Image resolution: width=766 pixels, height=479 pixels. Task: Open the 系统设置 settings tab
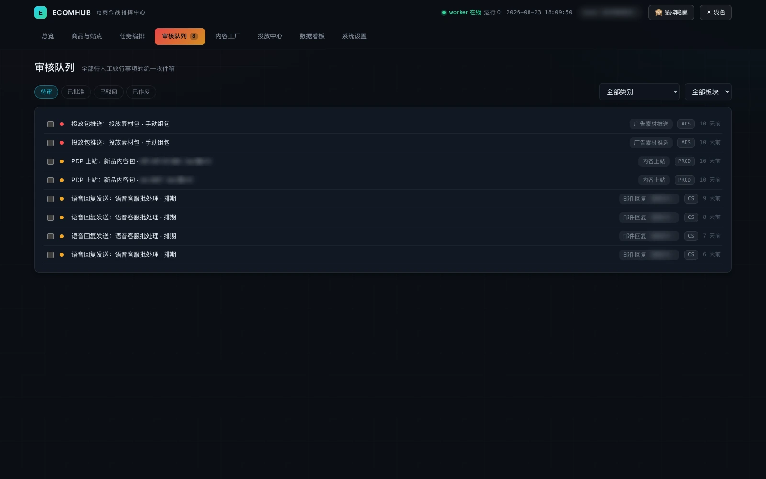354,36
